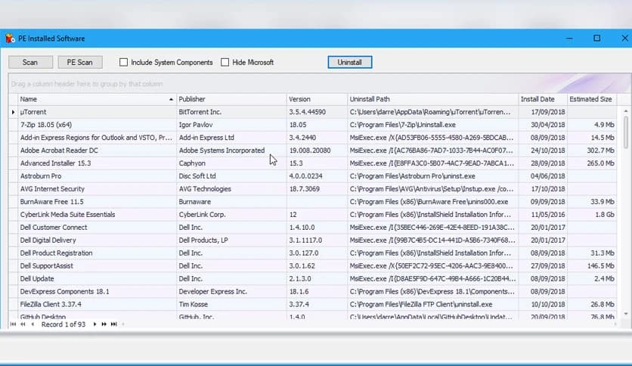The width and height of the screenshot is (632, 366).
Task: Click estimated size 1.8 Gb cell
Action: tap(592, 215)
